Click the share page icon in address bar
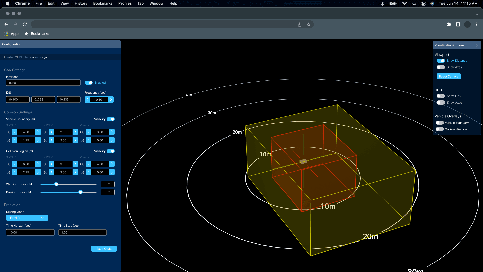The width and height of the screenshot is (483, 272). click(299, 24)
